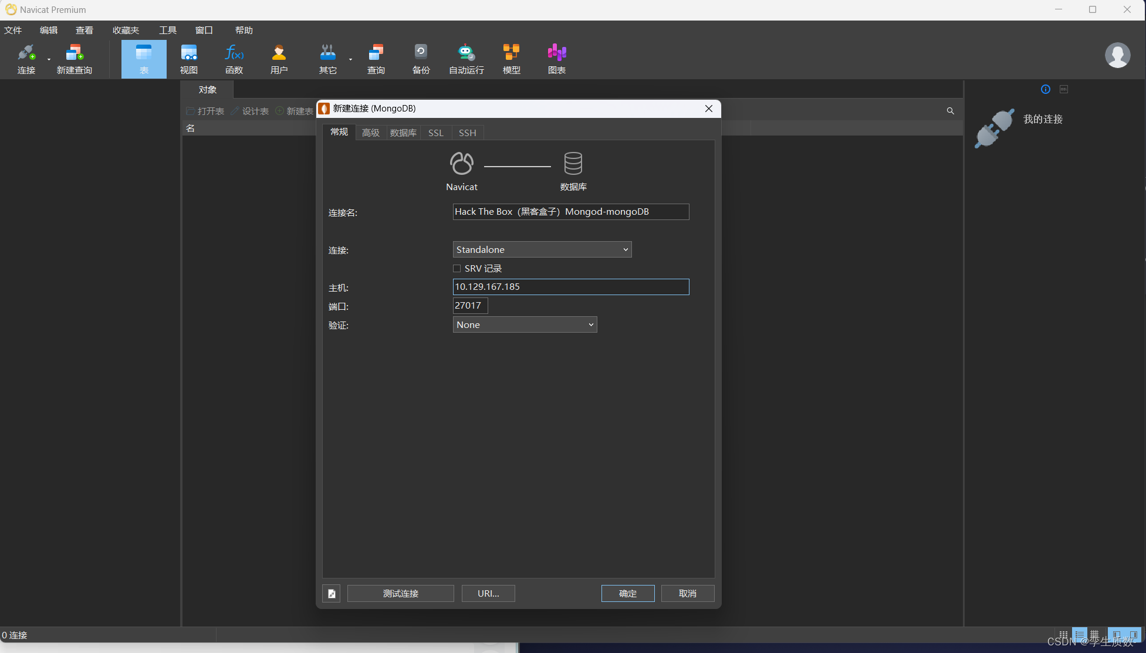Image resolution: width=1146 pixels, height=653 pixels.
Task: Expand the 连接 toolbar dropdown arrow
Action: [x=49, y=59]
